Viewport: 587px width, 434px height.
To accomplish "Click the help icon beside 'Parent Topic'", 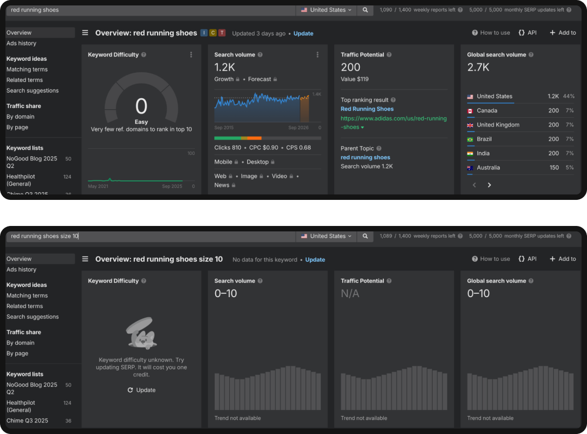I will tap(379, 148).
